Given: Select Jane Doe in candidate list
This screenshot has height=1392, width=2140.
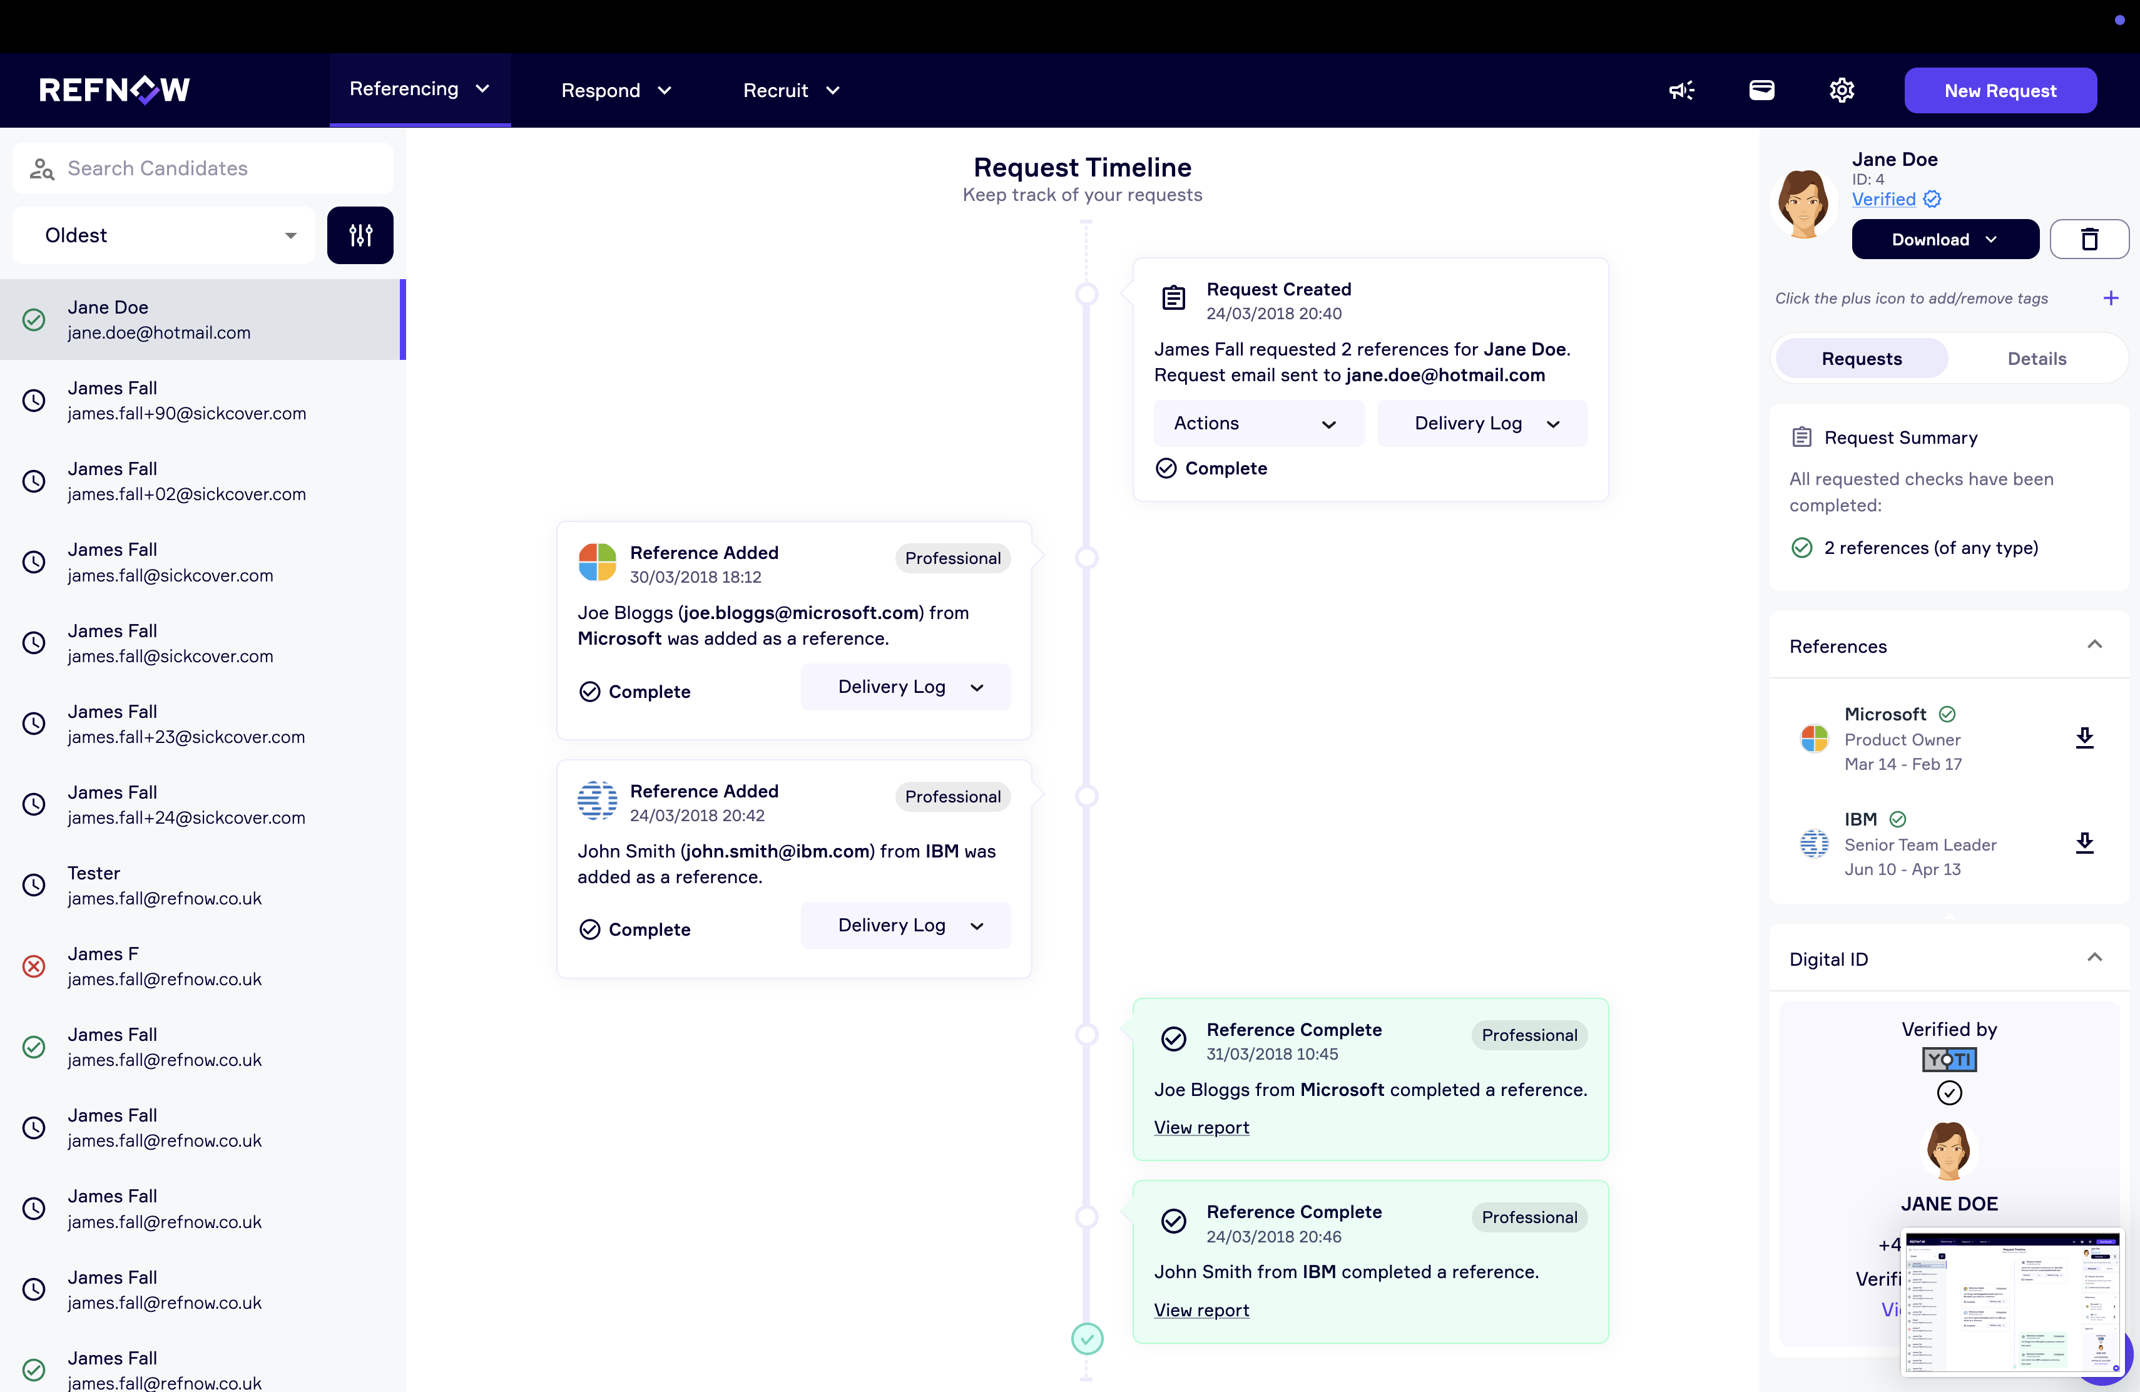Looking at the screenshot, I should (x=202, y=320).
